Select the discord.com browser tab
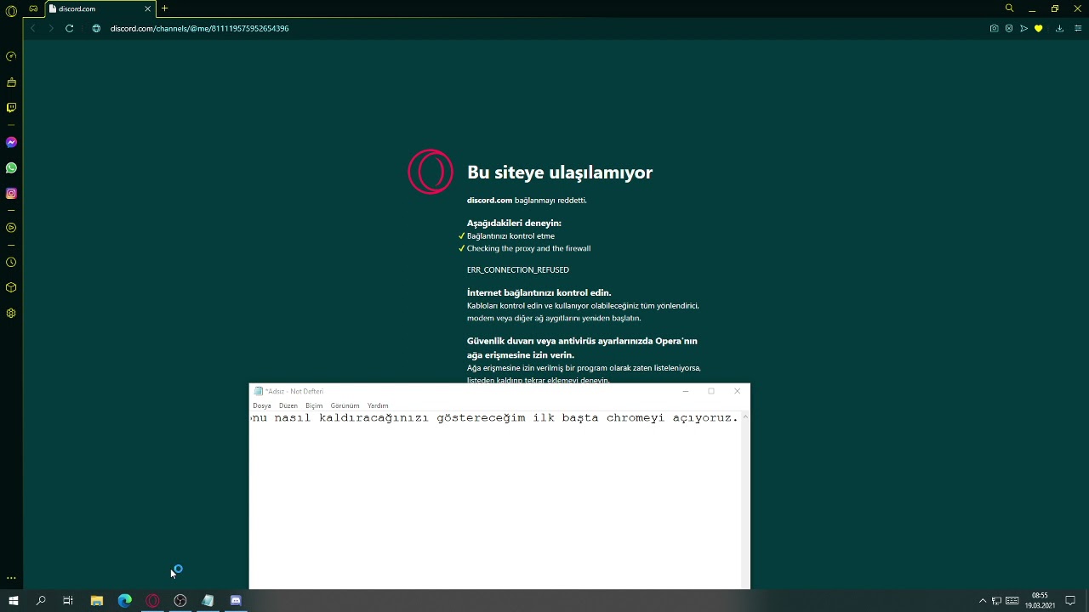 (x=100, y=8)
